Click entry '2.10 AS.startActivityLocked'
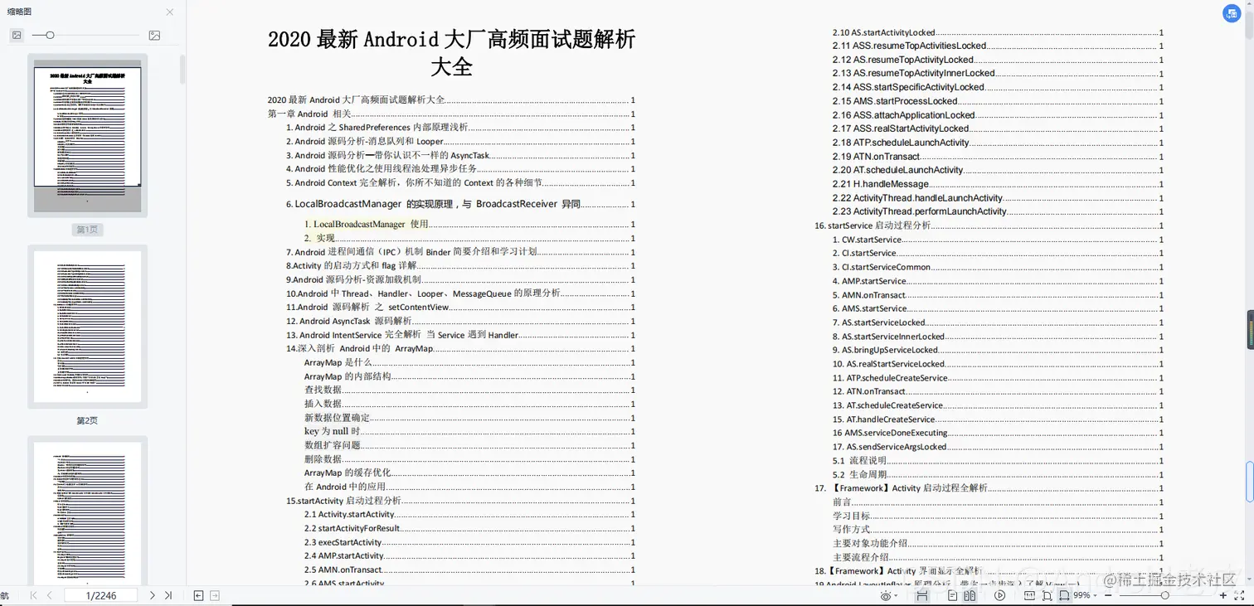This screenshot has width=1254, height=606. point(884,33)
